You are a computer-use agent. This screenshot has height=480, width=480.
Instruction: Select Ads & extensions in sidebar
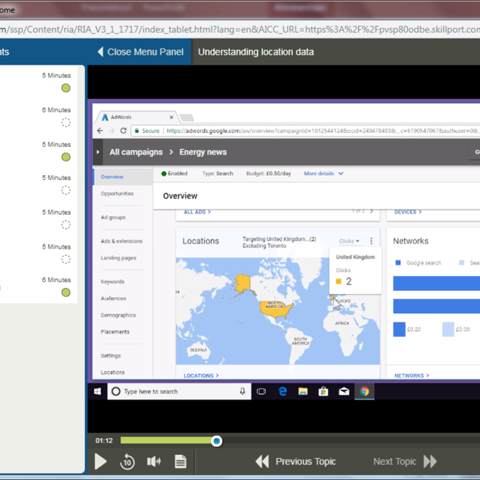(122, 241)
